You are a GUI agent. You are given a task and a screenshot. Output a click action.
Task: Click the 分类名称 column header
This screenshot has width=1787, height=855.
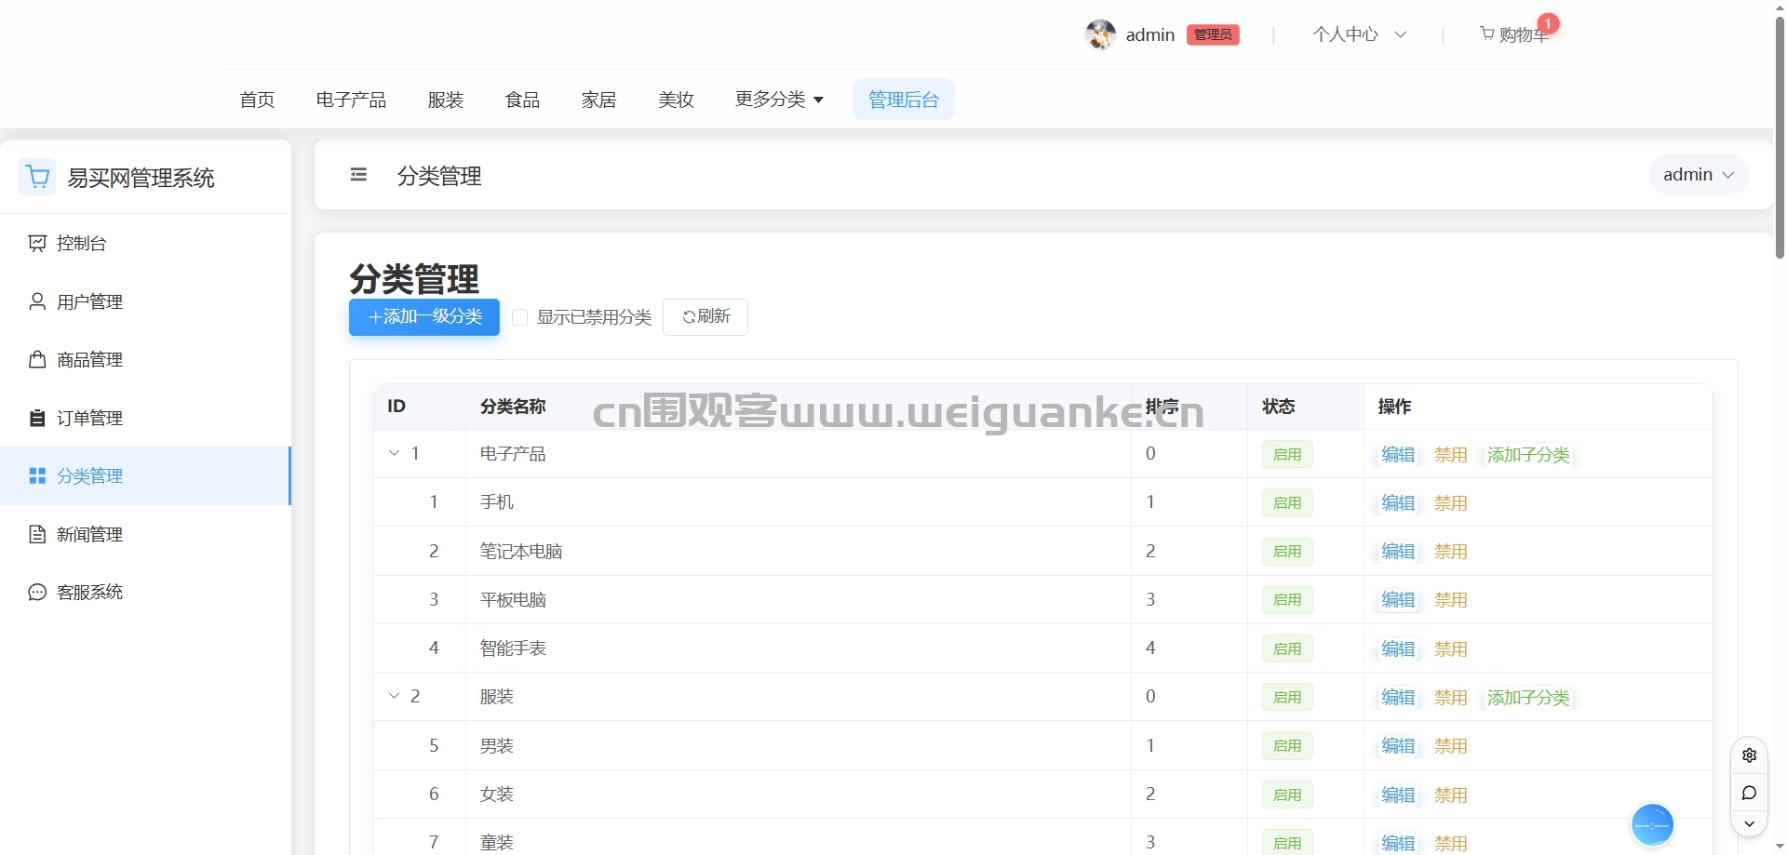[x=799, y=407]
